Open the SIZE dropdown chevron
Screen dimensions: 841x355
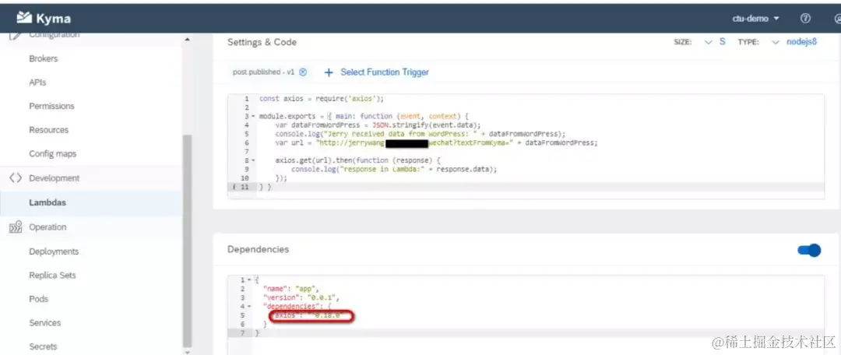point(708,42)
